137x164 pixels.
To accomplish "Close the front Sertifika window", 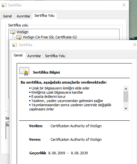I will click(x=135, y=45).
